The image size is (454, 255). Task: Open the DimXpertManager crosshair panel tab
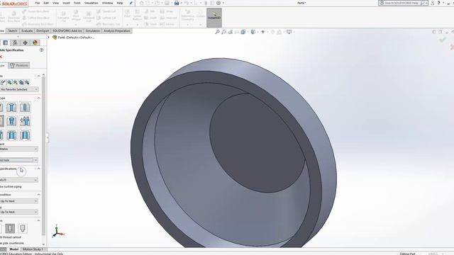(26, 42)
